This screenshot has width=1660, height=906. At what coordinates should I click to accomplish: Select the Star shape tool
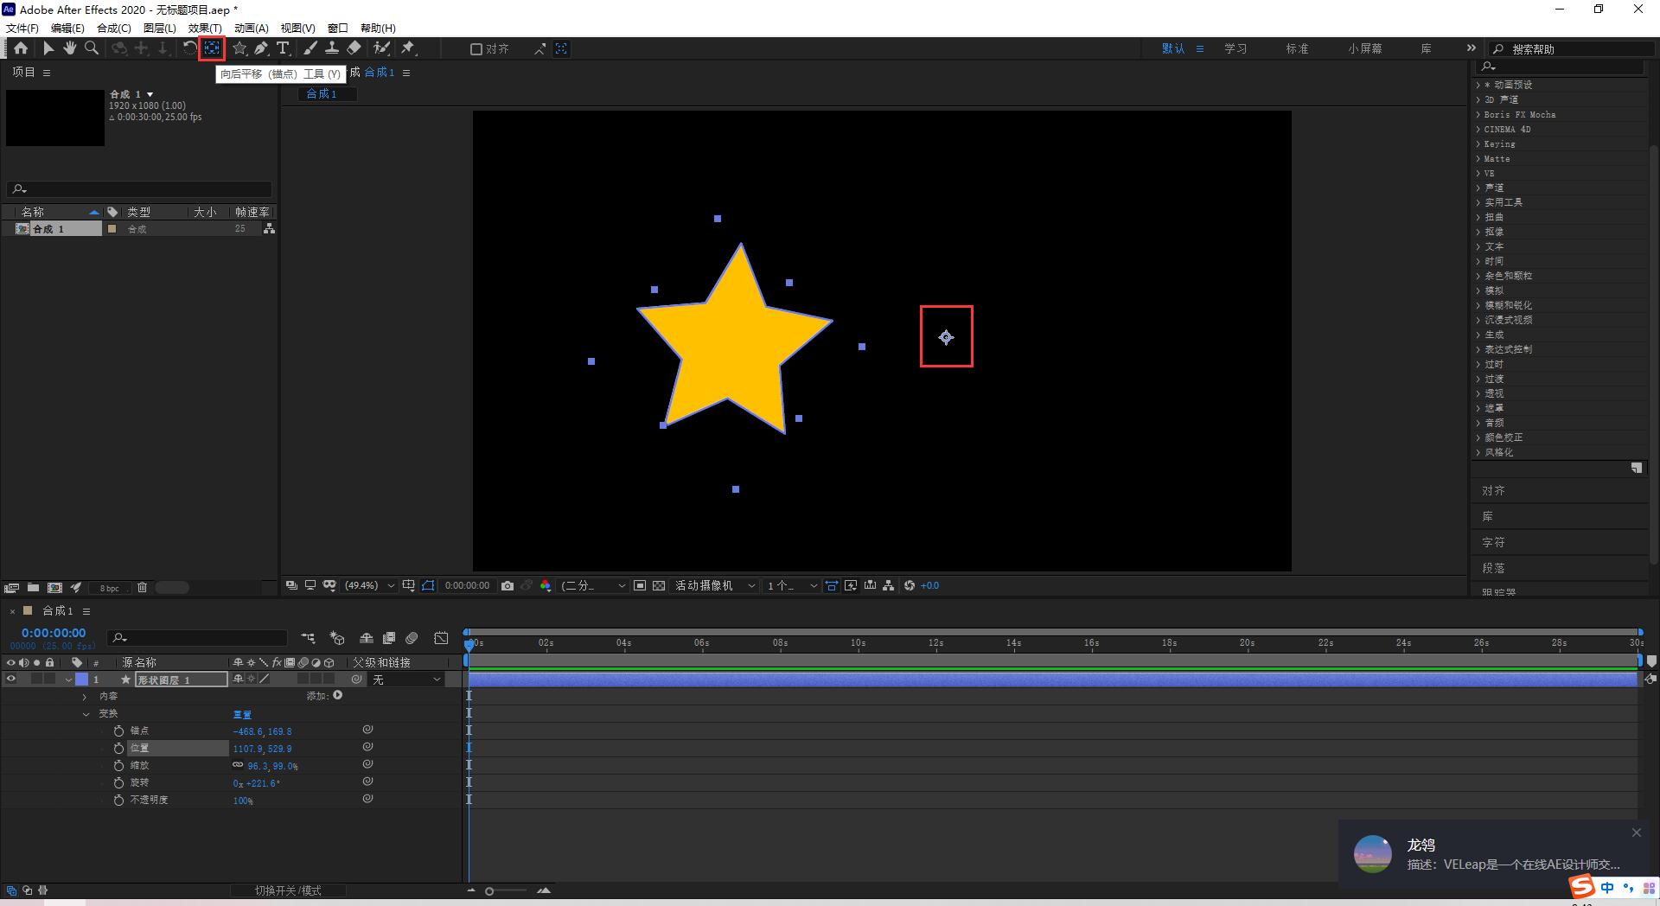tap(239, 48)
